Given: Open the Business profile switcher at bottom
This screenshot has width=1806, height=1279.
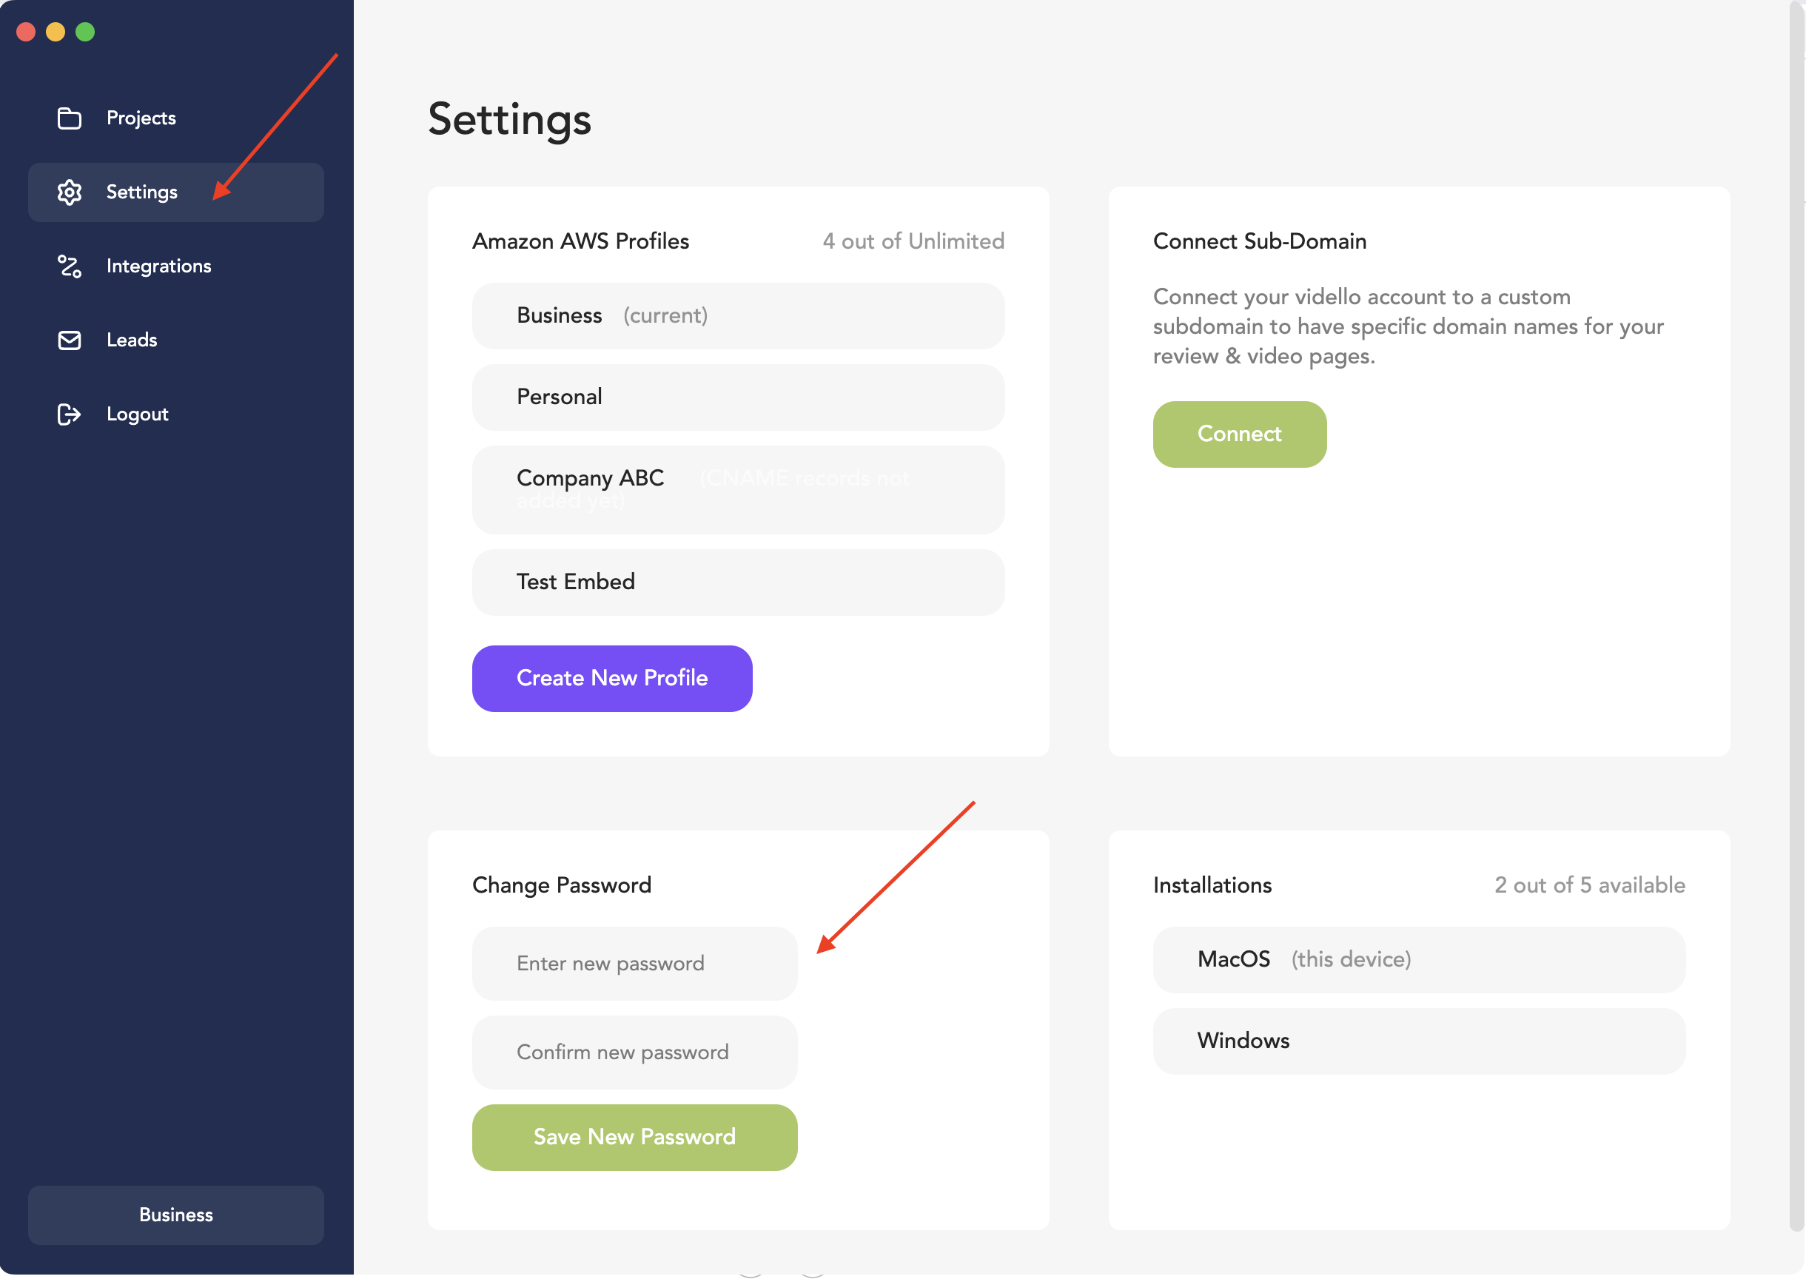Looking at the screenshot, I should click(x=175, y=1215).
